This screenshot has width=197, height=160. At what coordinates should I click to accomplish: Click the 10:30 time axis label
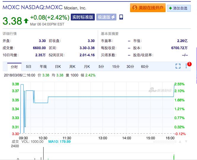click(x=43, y=138)
